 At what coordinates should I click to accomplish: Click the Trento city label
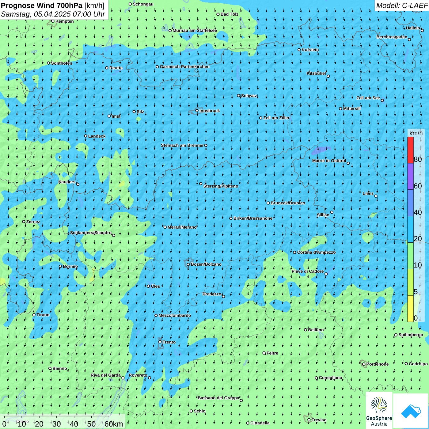(x=169, y=342)
